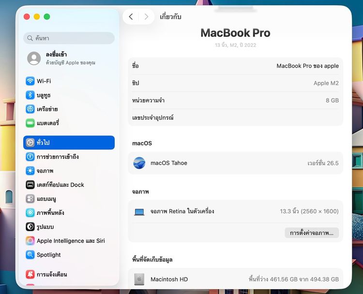This screenshot has width=363, height=294.
Task: Click the จอภาพ section heading above Retina display
Action: point(140,192)
